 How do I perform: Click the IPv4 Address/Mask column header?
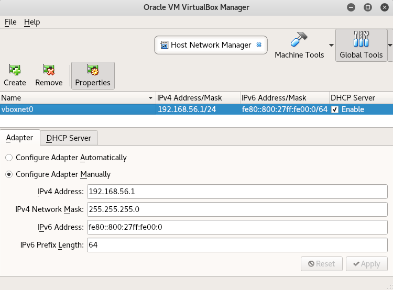coord(198,98)
